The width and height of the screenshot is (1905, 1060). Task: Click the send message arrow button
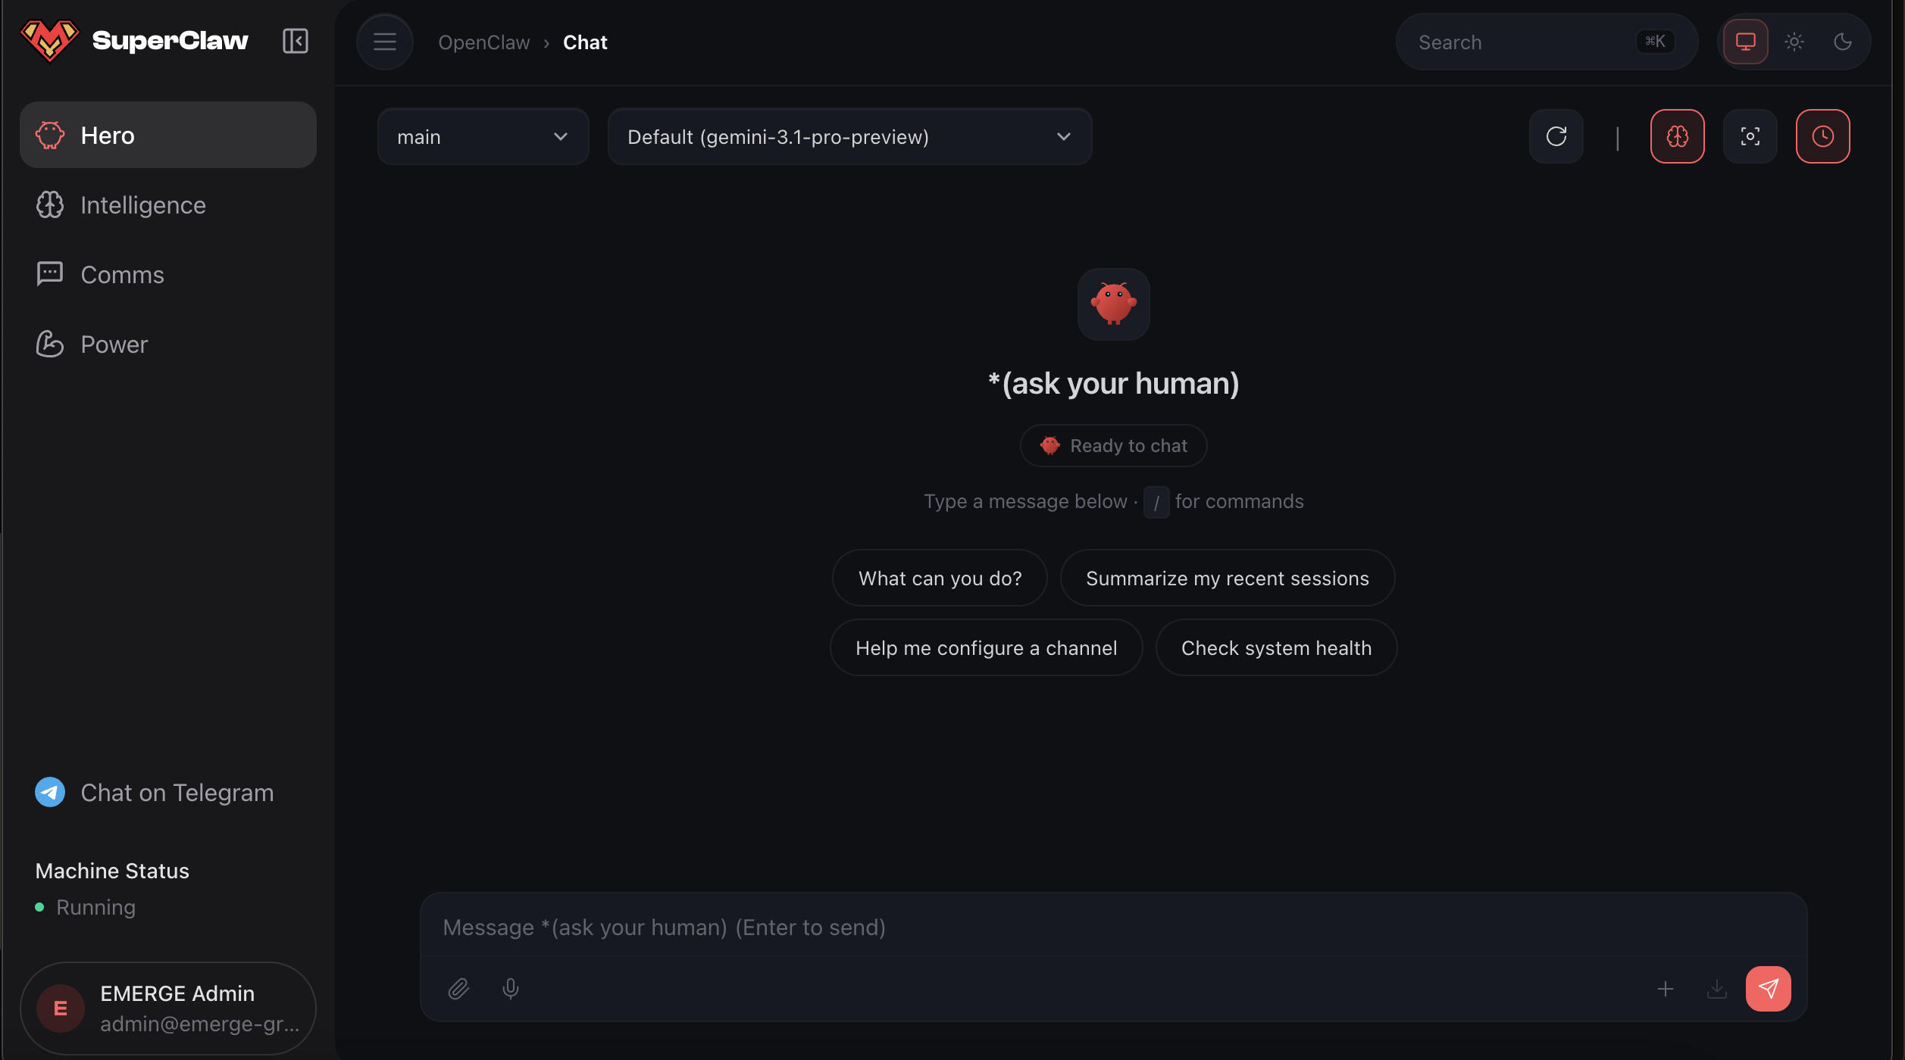[x=1769, y=989]
